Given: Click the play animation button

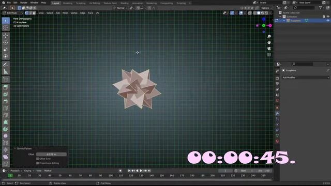Looking at the screenshot, I should tap(141, 171).
